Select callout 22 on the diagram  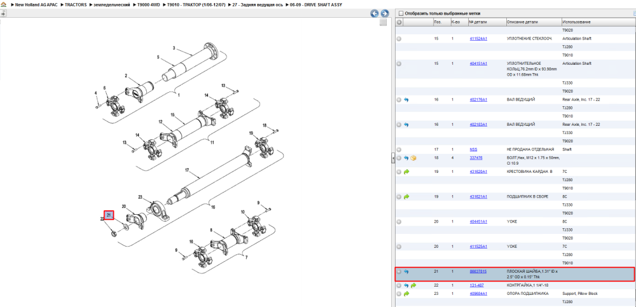102,219
